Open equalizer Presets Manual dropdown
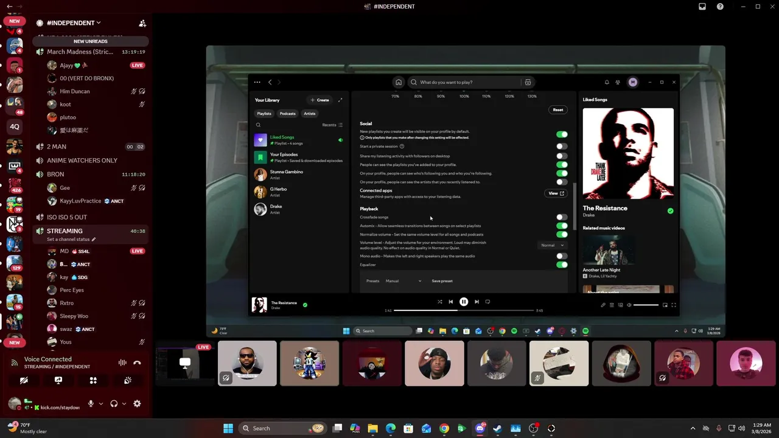The image size is (779, 438). (x=403, y=281)
